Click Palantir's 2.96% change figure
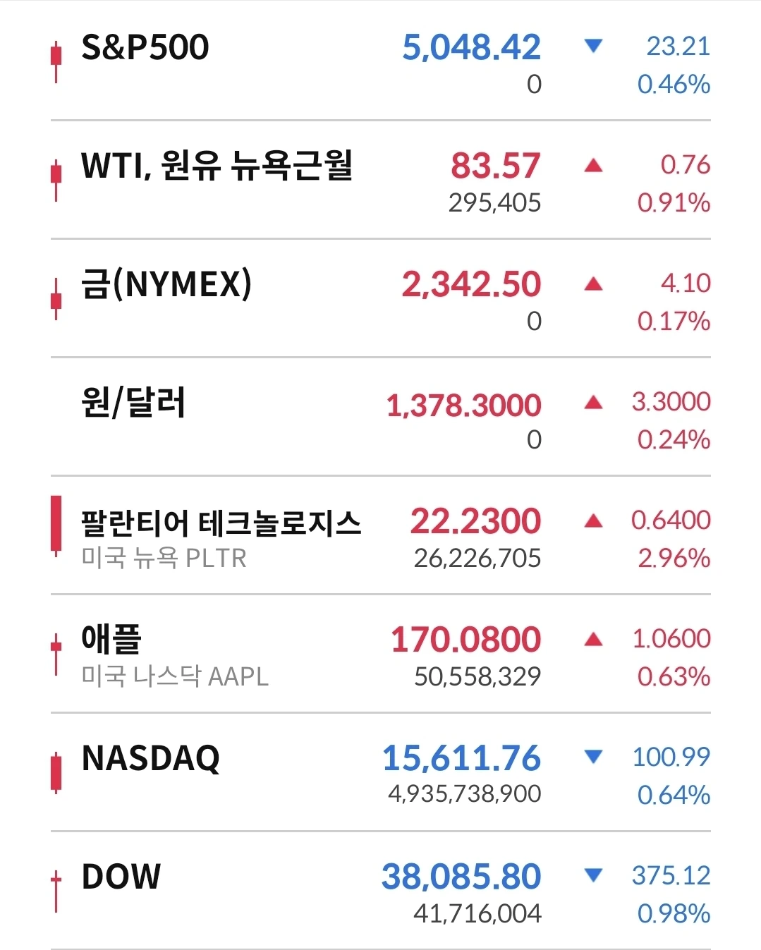 [674, 559]
